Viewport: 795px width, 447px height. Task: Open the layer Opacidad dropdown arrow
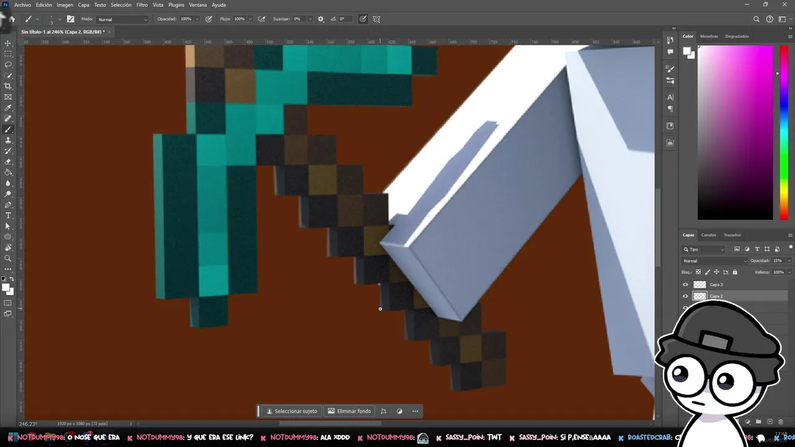(x=789, y=261)
